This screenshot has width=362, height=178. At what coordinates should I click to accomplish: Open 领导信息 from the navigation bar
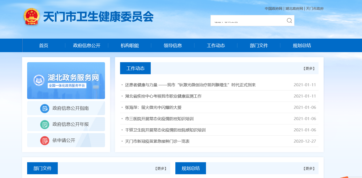click(x=173, y=46)
